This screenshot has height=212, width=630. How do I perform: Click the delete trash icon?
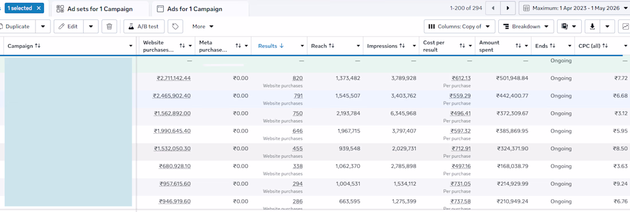[x=109, y=26]
